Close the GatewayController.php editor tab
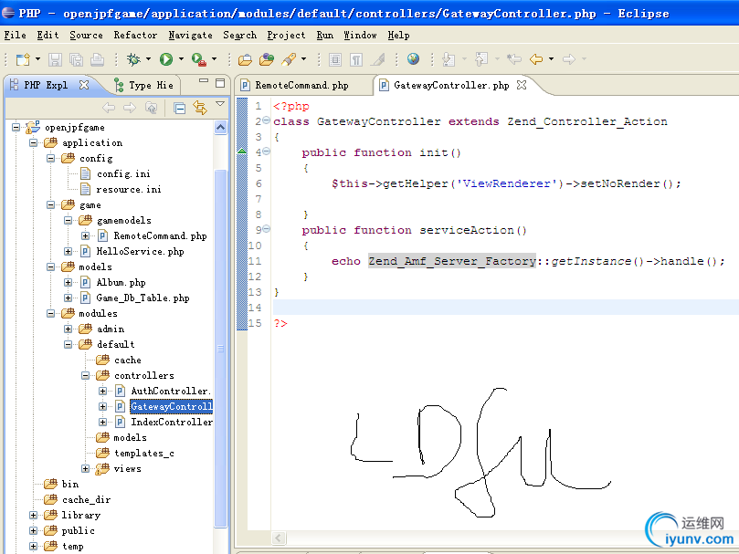 pyautogui.click(x=522, y=85)
